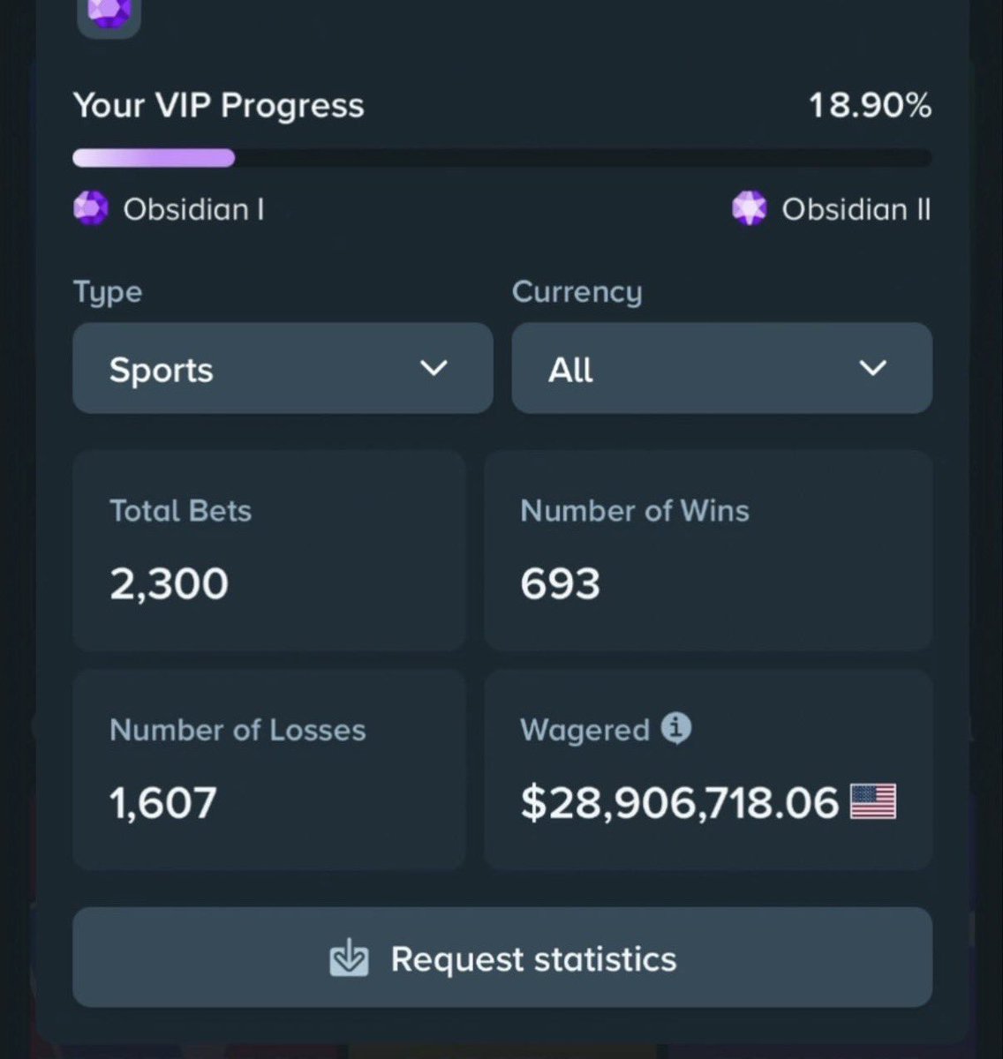
Task: Expand the Sports dropdown chevron
Action: click(434, 368)
